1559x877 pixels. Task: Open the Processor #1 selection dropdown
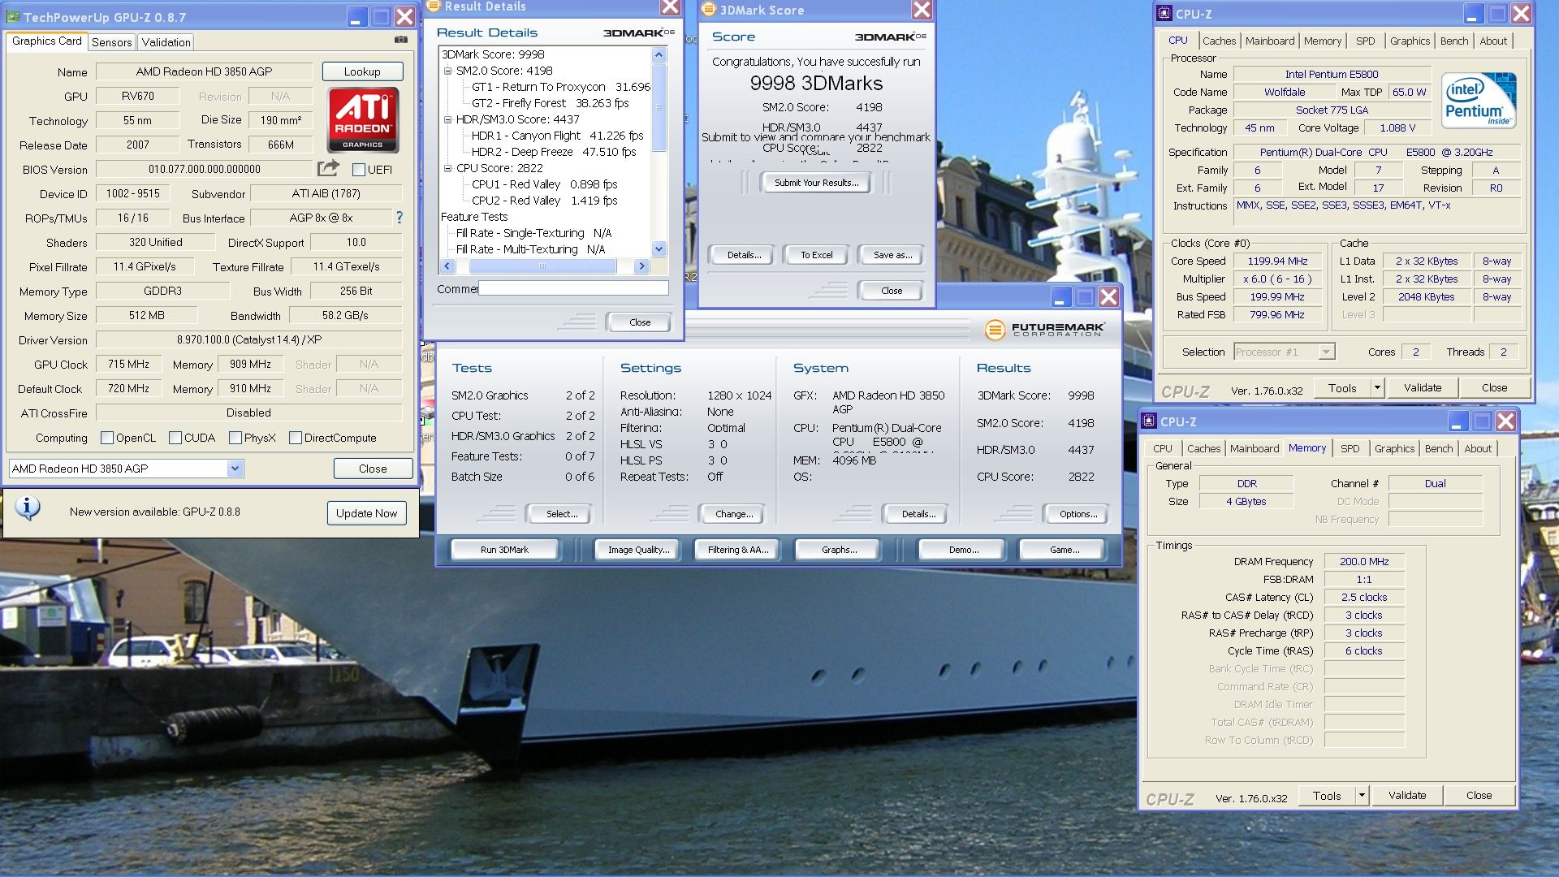(x=1325, y=352)
